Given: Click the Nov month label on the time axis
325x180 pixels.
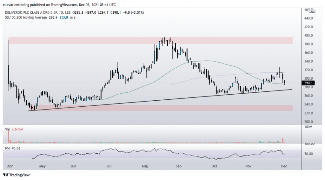Looking at the screenshot, I should coord(248,166).
